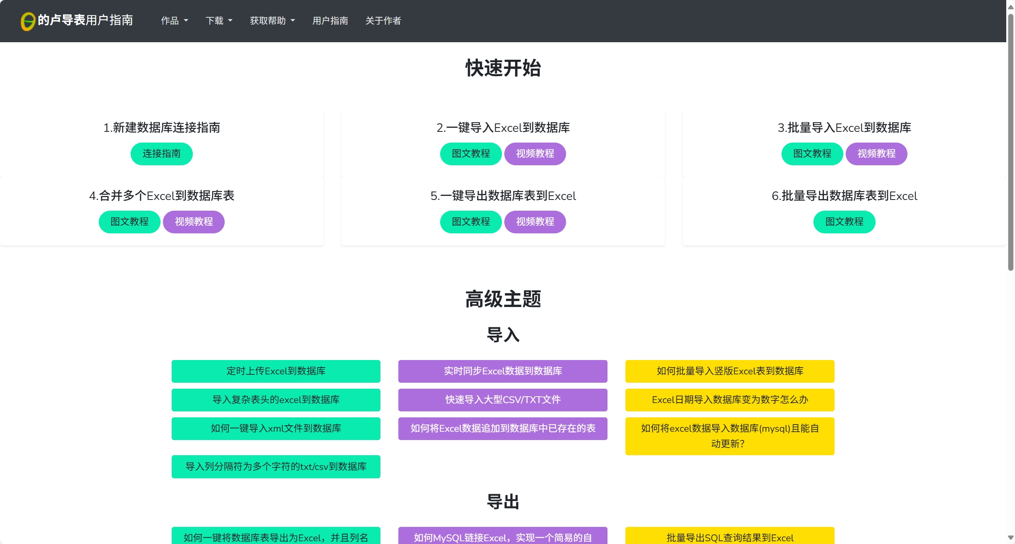Click the 连接指南 button
Screen dimensions: 1015x544
pos(161,154)
